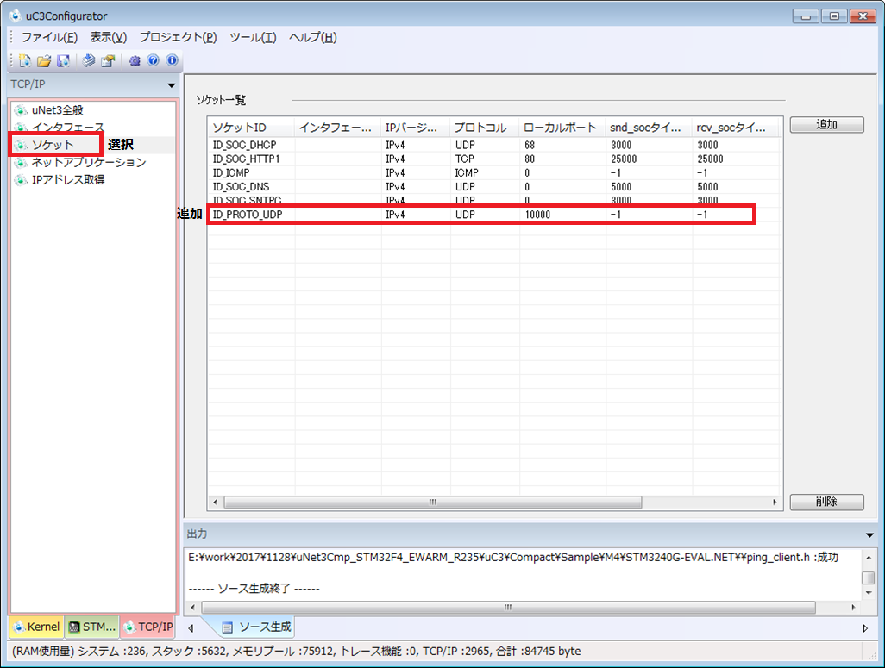Click the source generation toolbar icon

89,60
